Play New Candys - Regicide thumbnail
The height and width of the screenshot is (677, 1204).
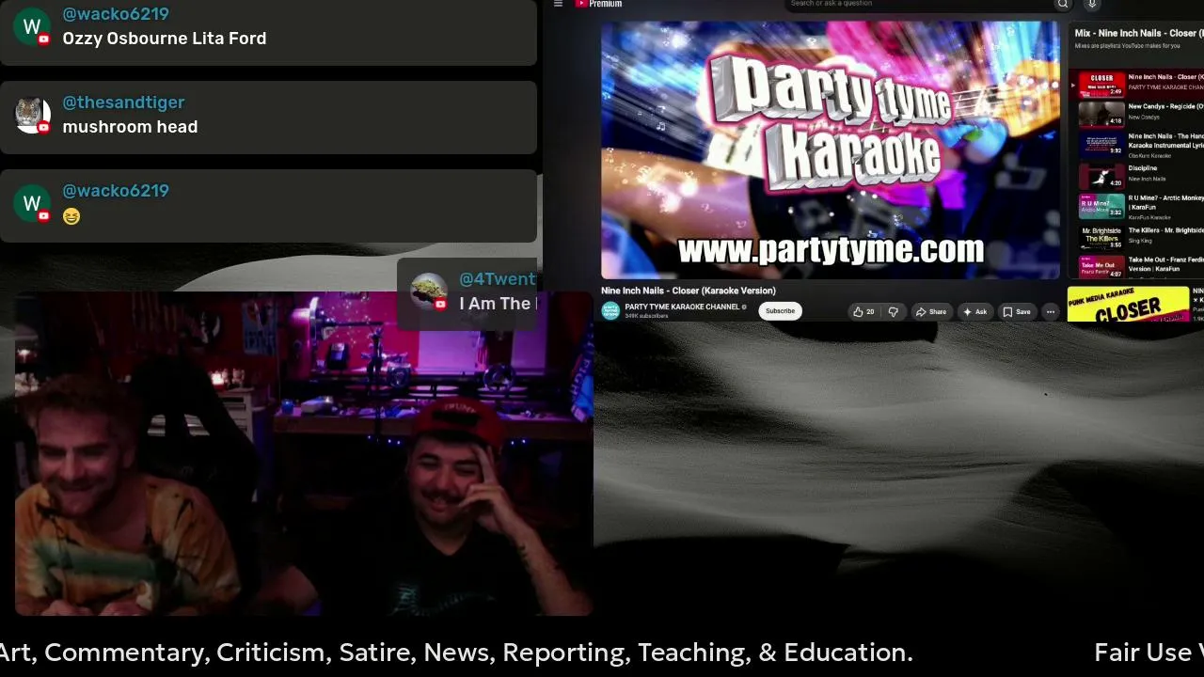click(1101, 114)
